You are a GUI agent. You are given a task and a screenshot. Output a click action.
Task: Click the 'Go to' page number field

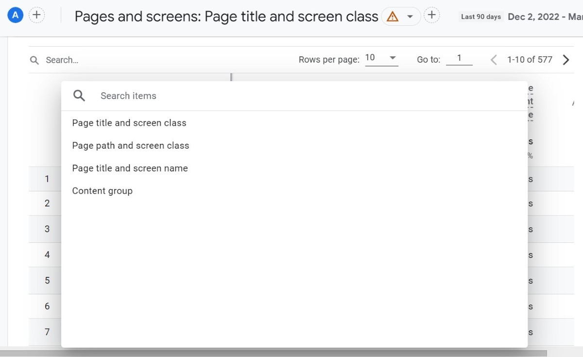point(459,58)
